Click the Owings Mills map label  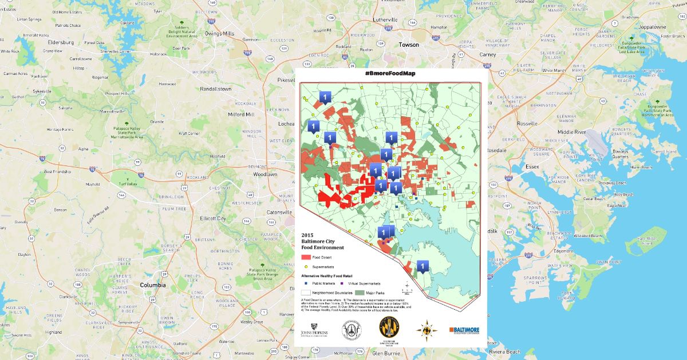click(220, 34)
